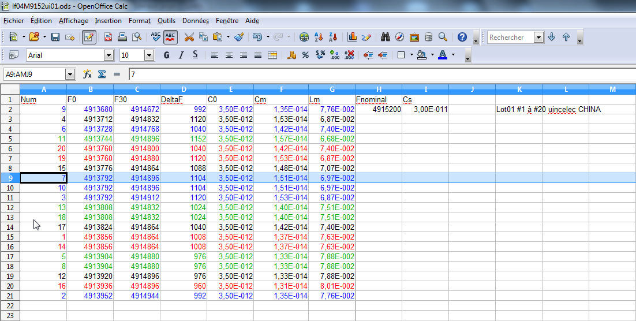Insert a chart using the chart icon
The width and height of the screenshot is (636, 321).
tap(352, 37)
